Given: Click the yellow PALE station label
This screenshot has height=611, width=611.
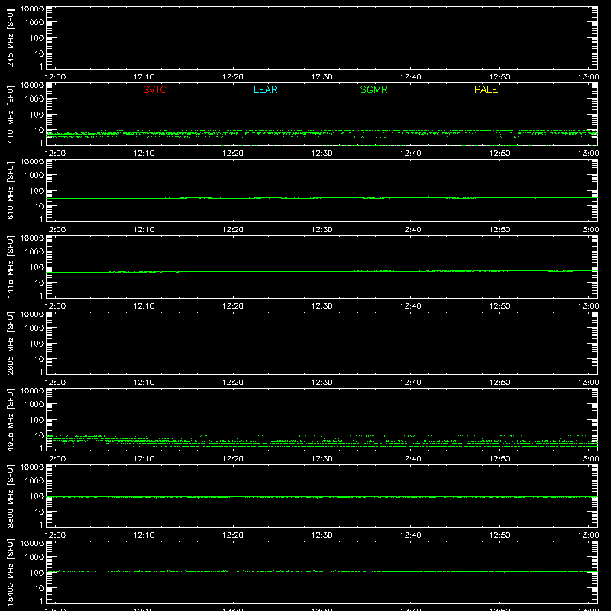Looking at the screenshot, I should tap(486, 89).
